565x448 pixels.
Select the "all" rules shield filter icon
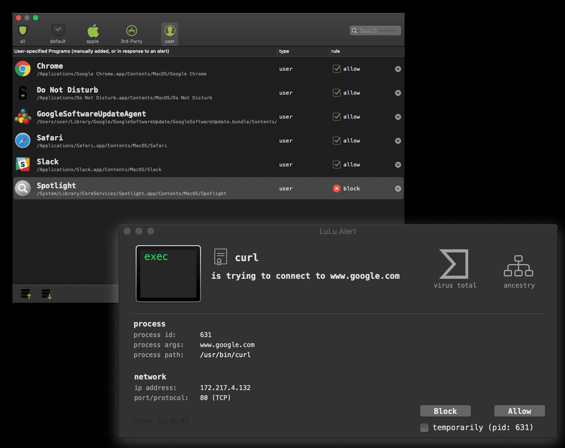[23, 30]
